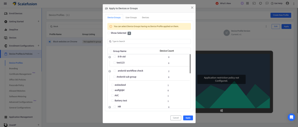298x127 pixels.
Task: Switch to the Devices tab
Action: (146, 17)
